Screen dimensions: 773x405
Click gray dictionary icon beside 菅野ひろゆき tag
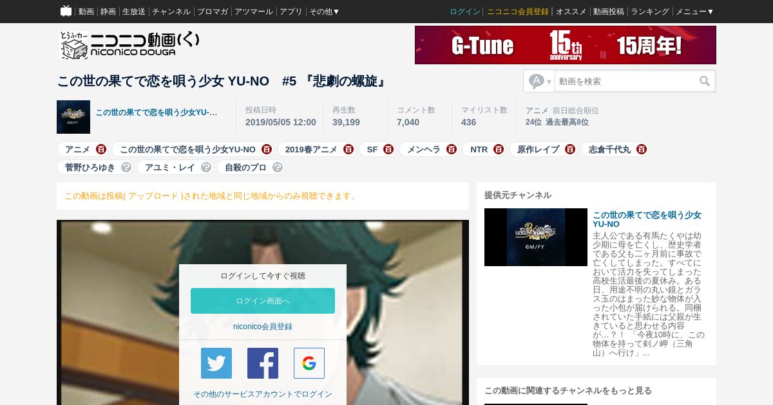click(x=126, y=167)
